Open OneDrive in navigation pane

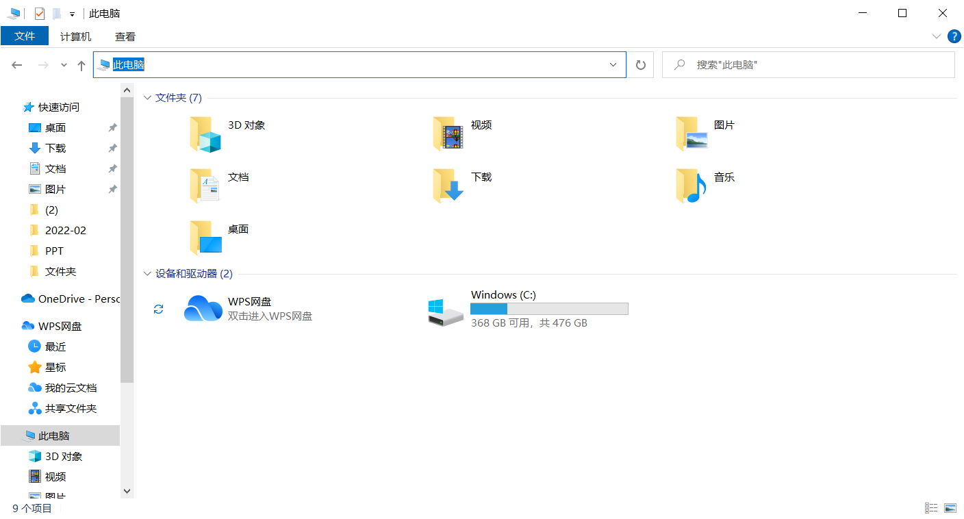coord(71,299)
